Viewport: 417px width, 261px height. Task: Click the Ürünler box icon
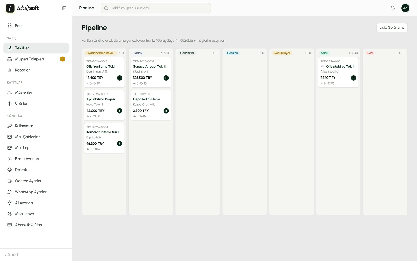pos(10,103)
